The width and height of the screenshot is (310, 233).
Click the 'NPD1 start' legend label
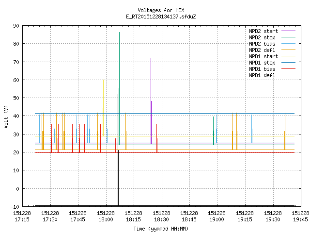click(x=263, y=56)
